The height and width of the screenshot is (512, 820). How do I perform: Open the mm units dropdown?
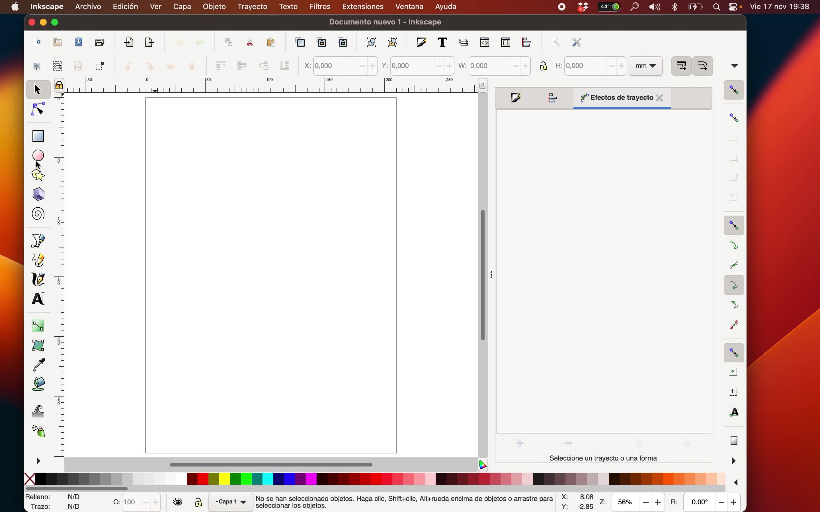click(x=645, y=66)
